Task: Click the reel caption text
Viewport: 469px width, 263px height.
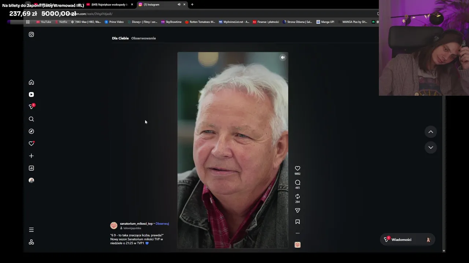Action: click(x=137, y=239)
